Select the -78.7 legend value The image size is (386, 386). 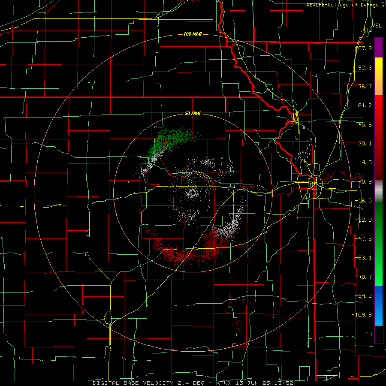pyautogui.click(x=364, y=277)
